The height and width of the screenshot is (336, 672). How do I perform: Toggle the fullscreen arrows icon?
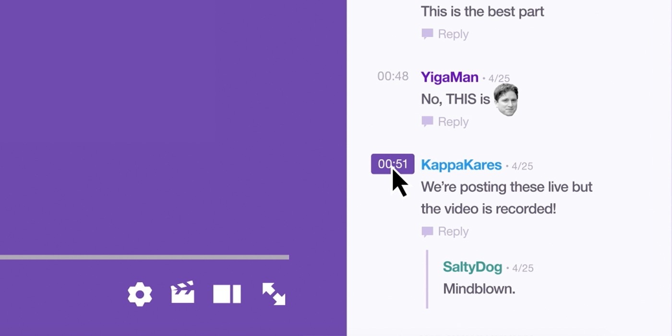coord(274,294)
